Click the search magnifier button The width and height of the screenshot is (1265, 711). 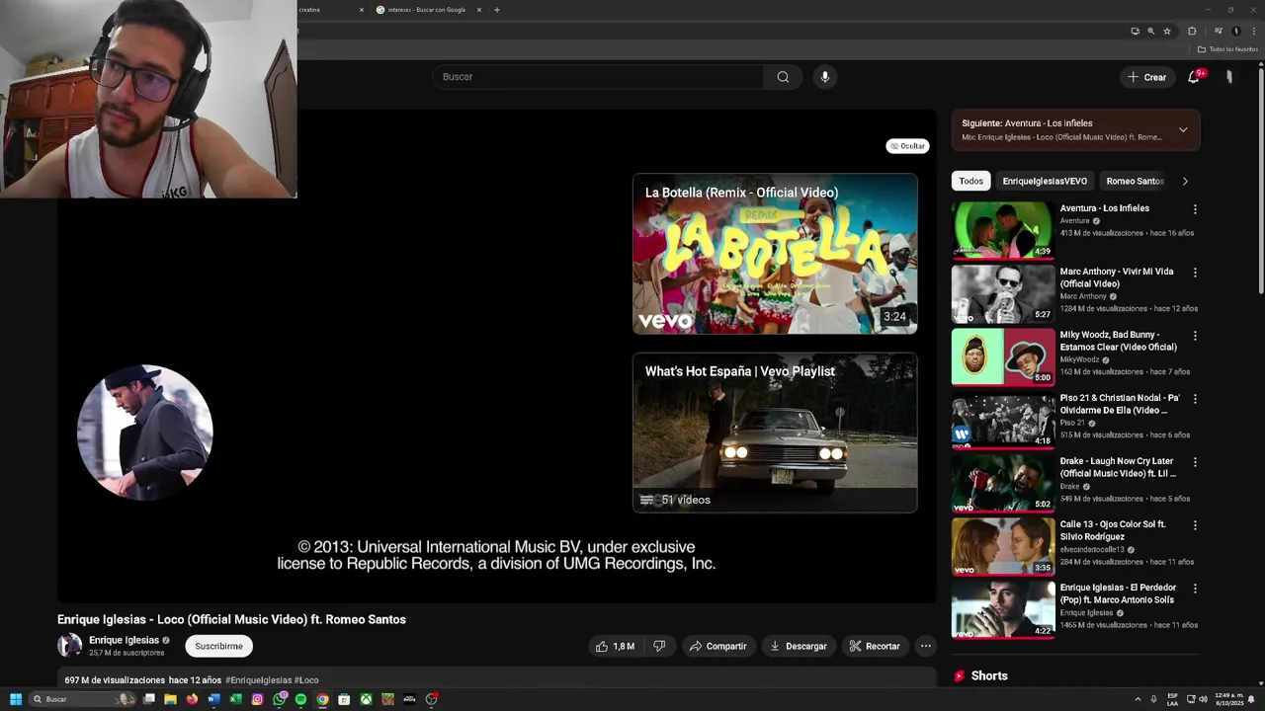tap(783, 77)
